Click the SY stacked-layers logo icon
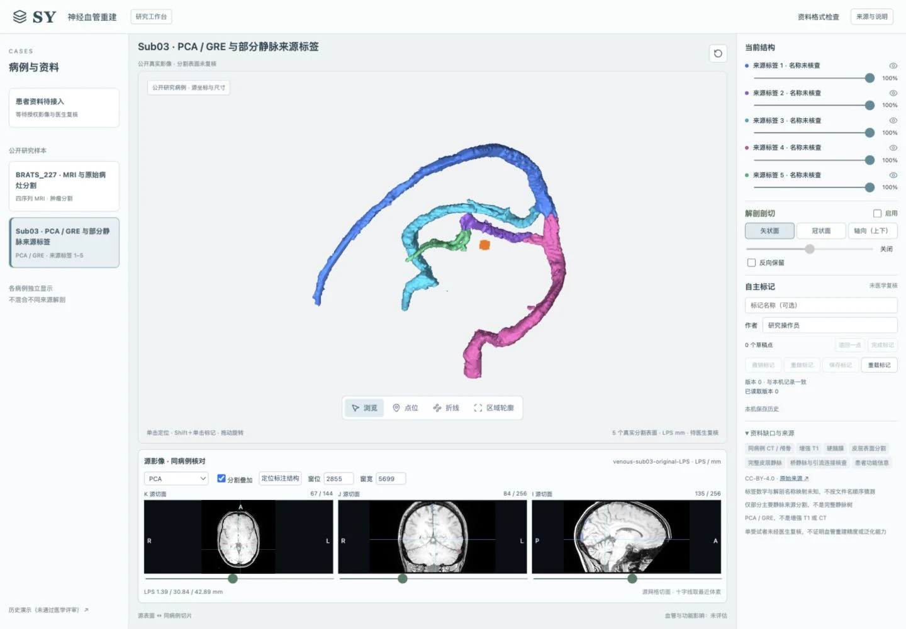The height and width of the screenshot is (629, 906). [20, 17]
